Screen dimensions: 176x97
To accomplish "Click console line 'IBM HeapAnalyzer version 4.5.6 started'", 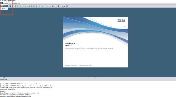I will pyautogui.click(x=20, y=84).
